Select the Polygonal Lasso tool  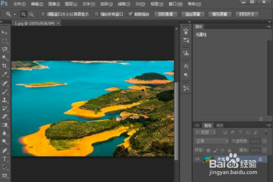pos(4,49)
